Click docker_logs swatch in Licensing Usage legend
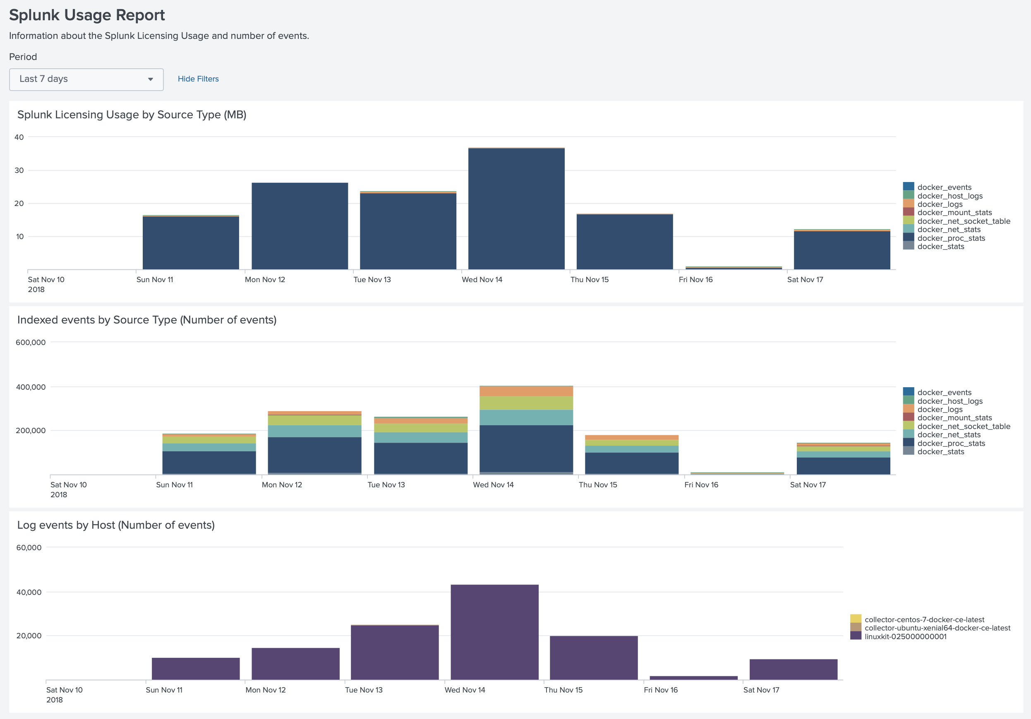The image size is (1031, 719). [x=909, y=204]
